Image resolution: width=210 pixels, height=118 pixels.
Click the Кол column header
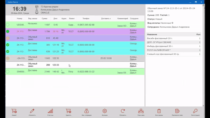tap(198, 34)
